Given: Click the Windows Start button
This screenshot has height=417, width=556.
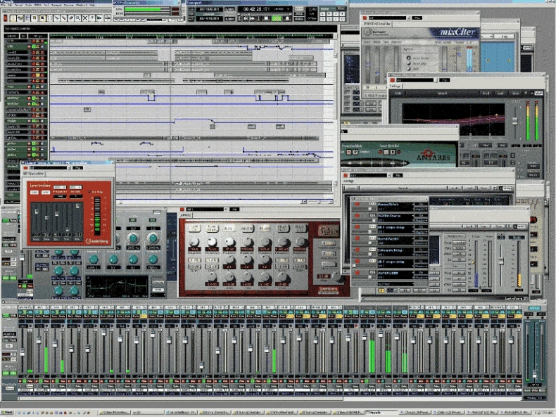Looking at the screenshot, I should coord(8,413).
